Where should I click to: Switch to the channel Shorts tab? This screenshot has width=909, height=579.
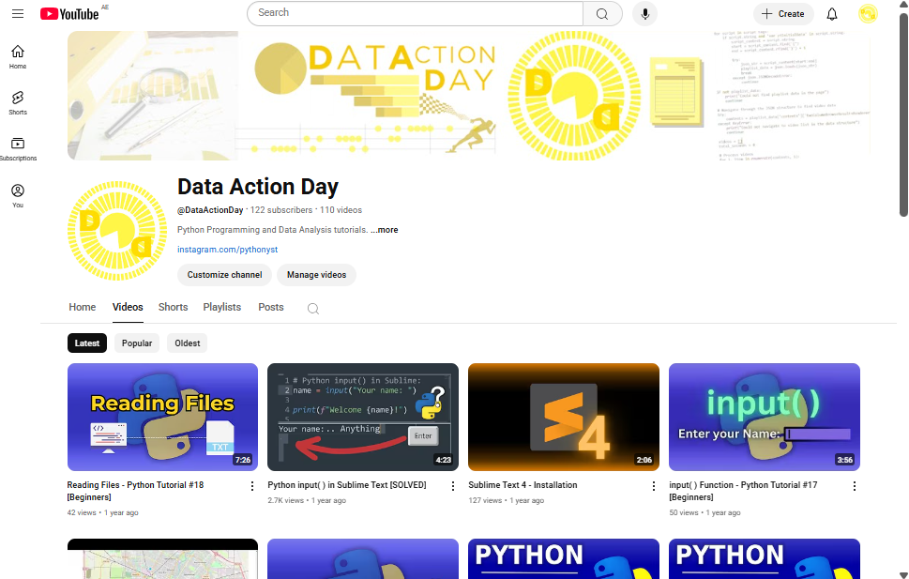(x=173, y=307)
